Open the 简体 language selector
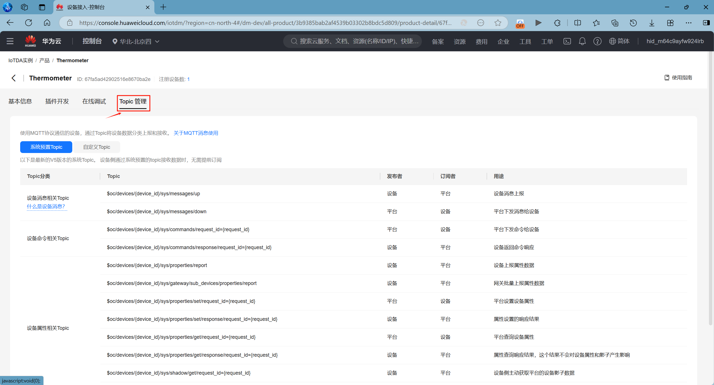 pyautogui.click(x=619, y=41)
